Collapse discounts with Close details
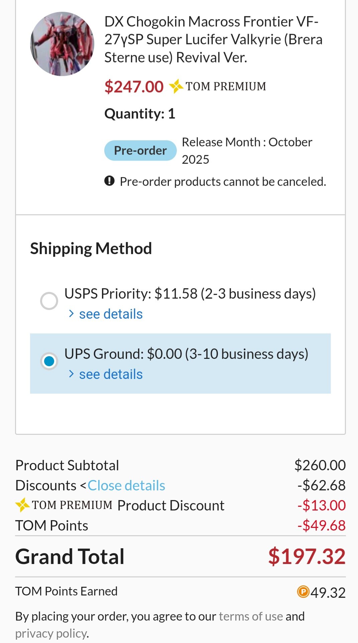This screenshot has height=643, width=358. pos(126,485)
